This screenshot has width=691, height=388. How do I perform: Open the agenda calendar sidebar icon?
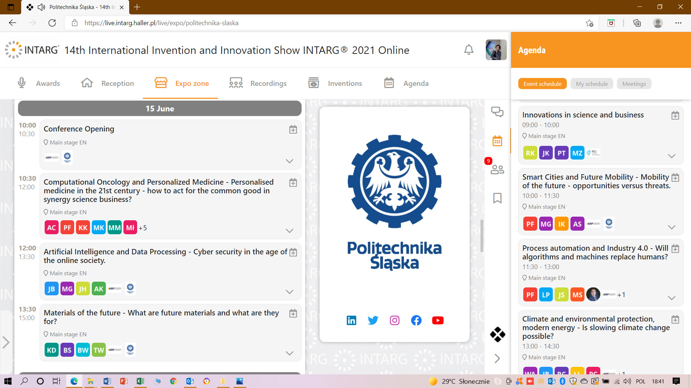click(x=497, y=141)
